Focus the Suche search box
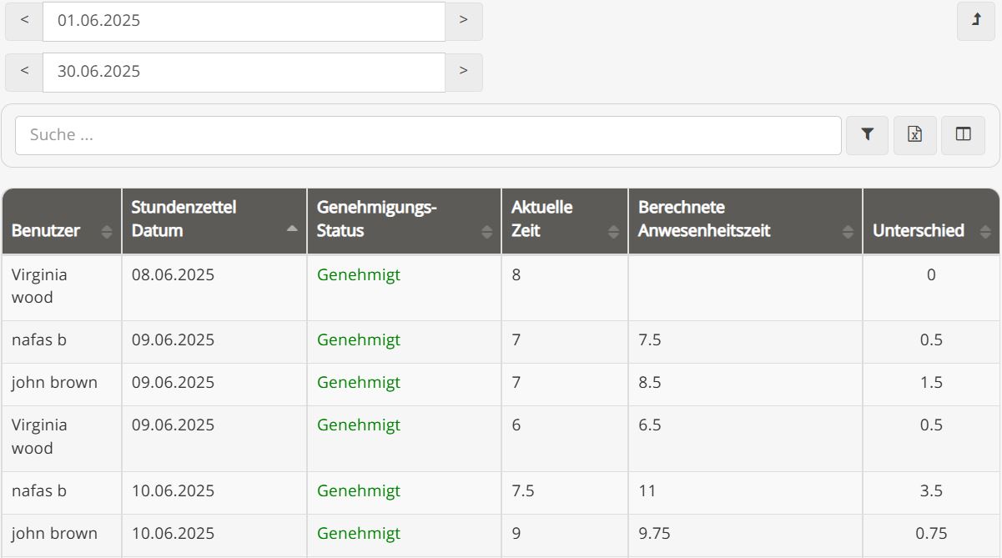1002x558 pixels. 428,135
